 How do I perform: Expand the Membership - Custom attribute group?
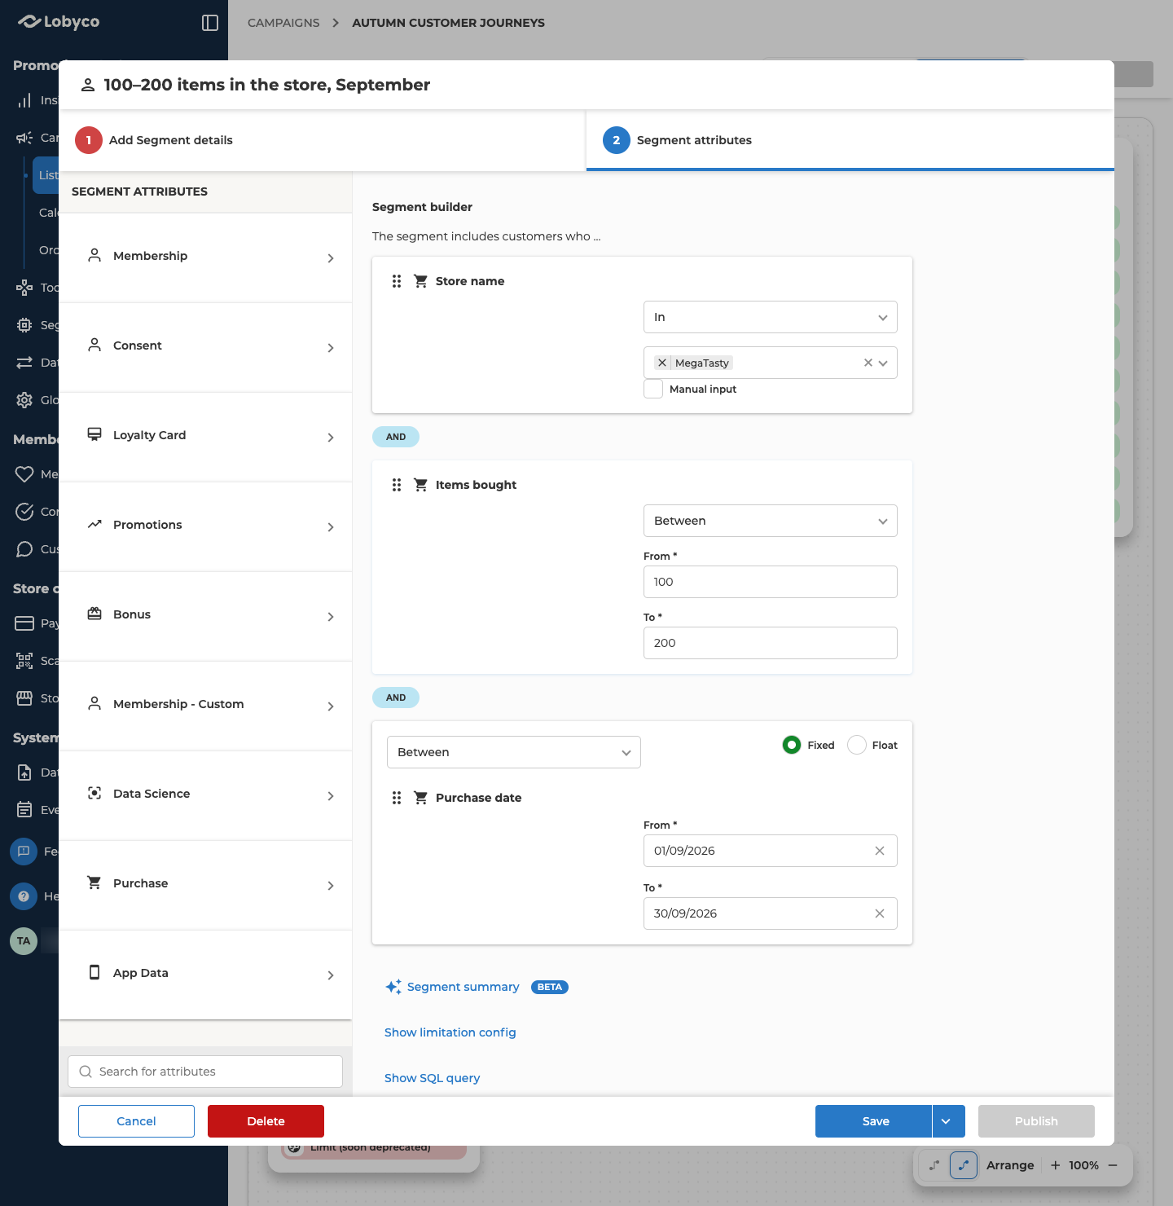[x=205, y=706]
